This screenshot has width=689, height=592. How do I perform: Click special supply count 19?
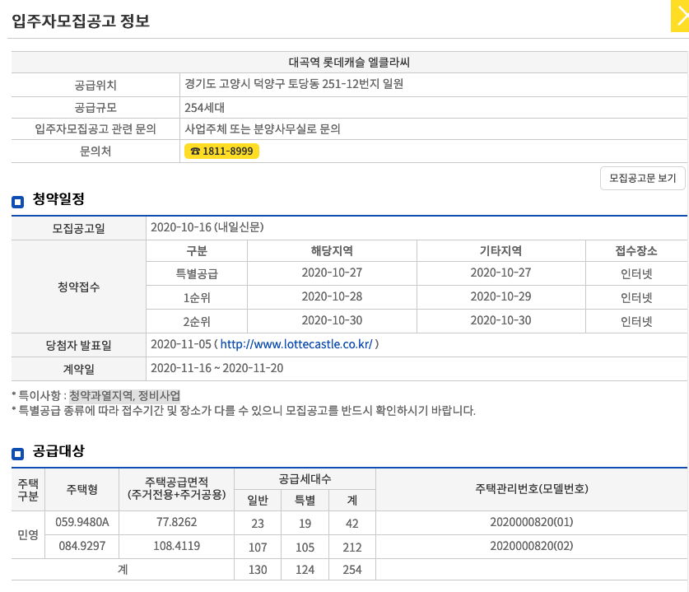305,524
